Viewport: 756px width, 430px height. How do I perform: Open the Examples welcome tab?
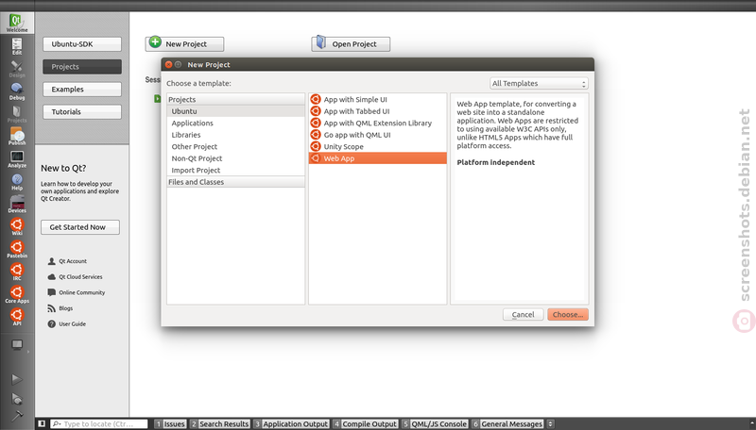pyautogui.click(x=82, y=90)
